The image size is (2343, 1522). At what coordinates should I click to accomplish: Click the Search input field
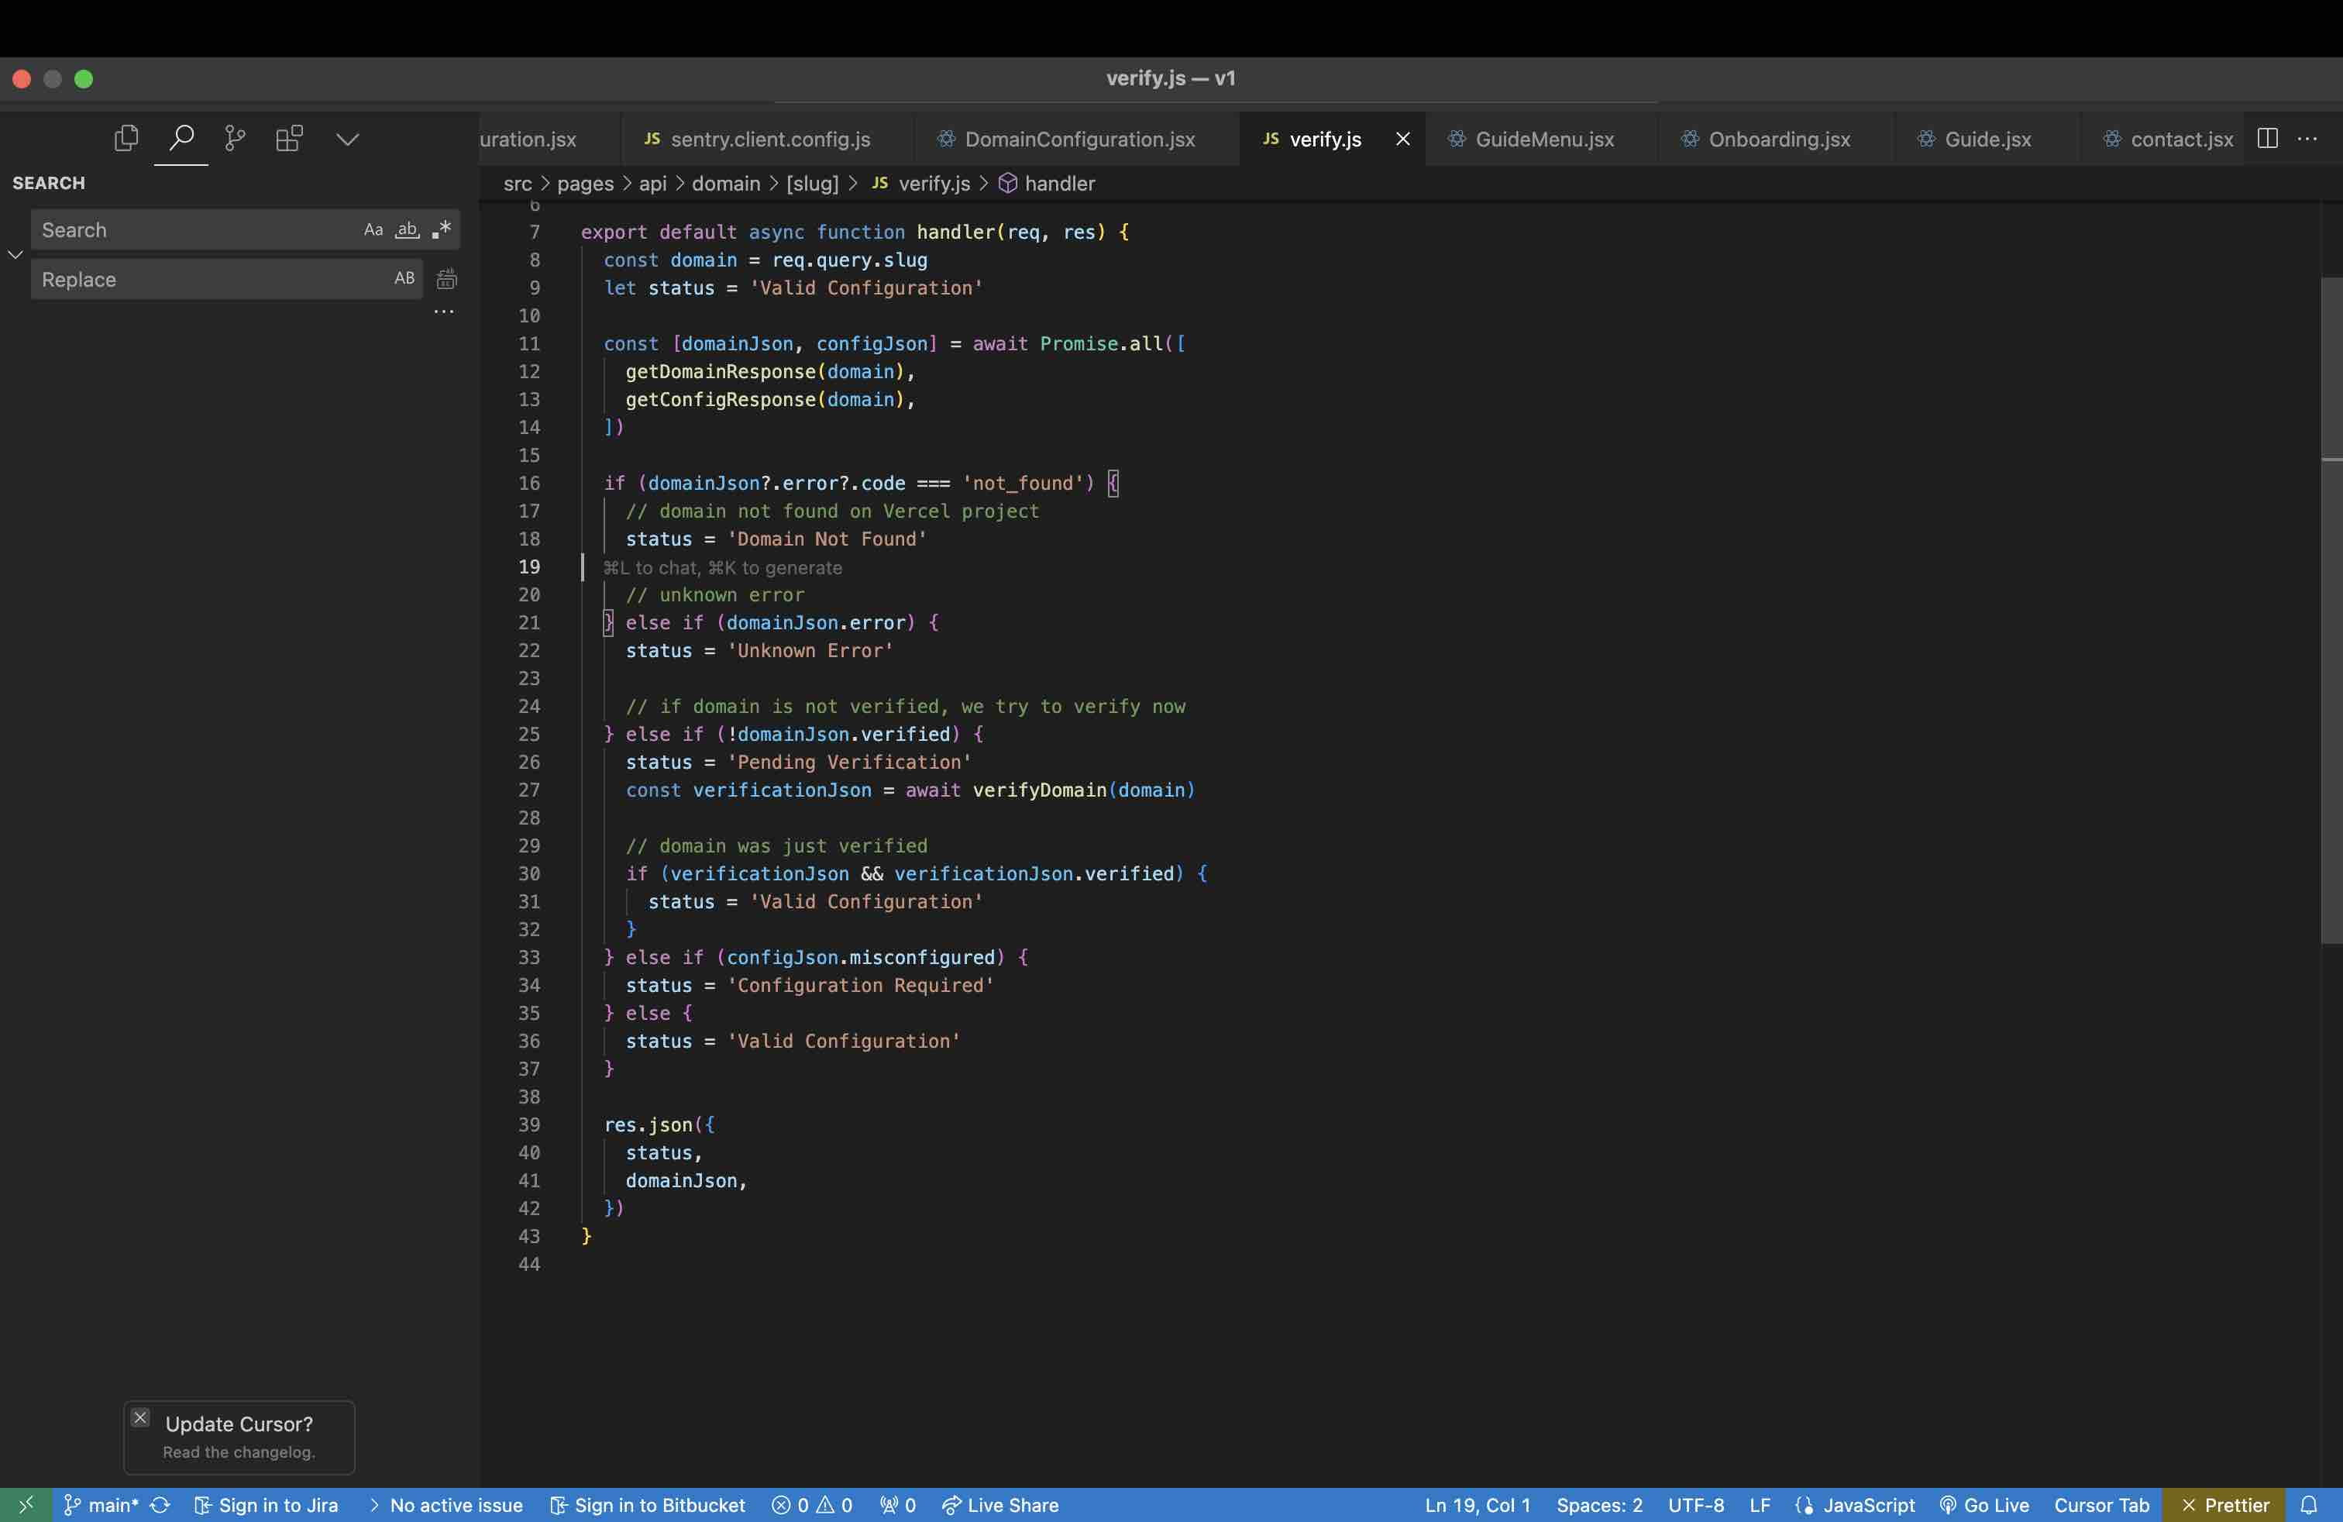click(197, 230)
